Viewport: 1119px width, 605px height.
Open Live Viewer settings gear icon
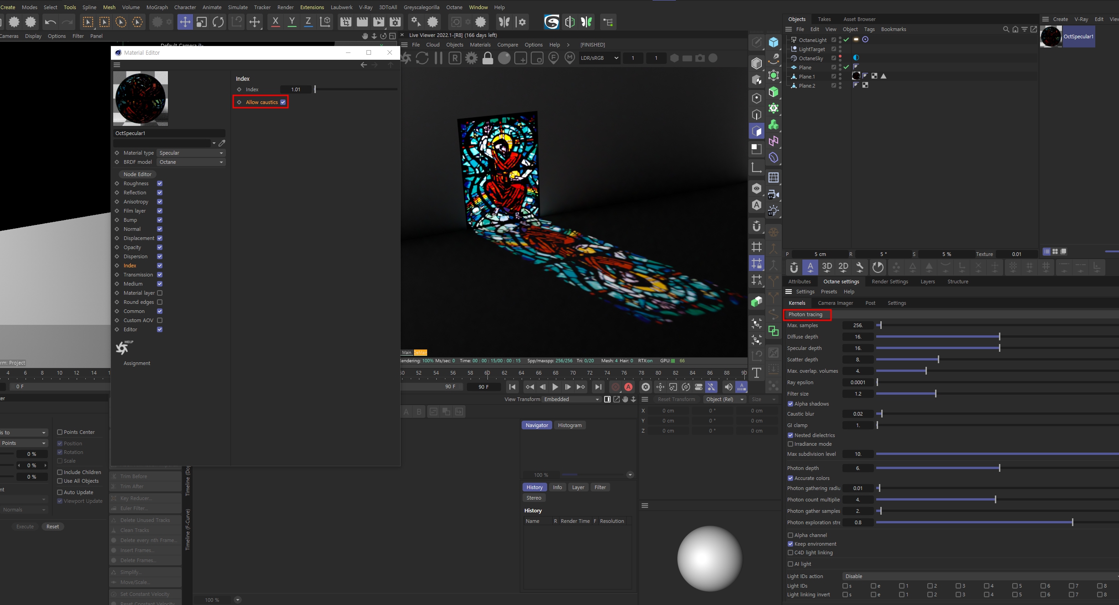point(471,58)
